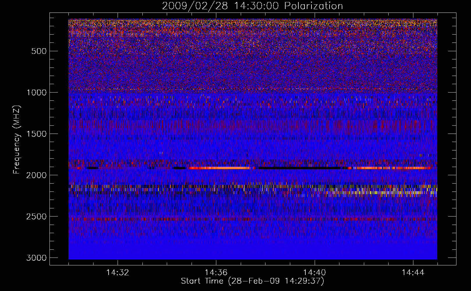Click the '1000' frequency tick label

36,93
